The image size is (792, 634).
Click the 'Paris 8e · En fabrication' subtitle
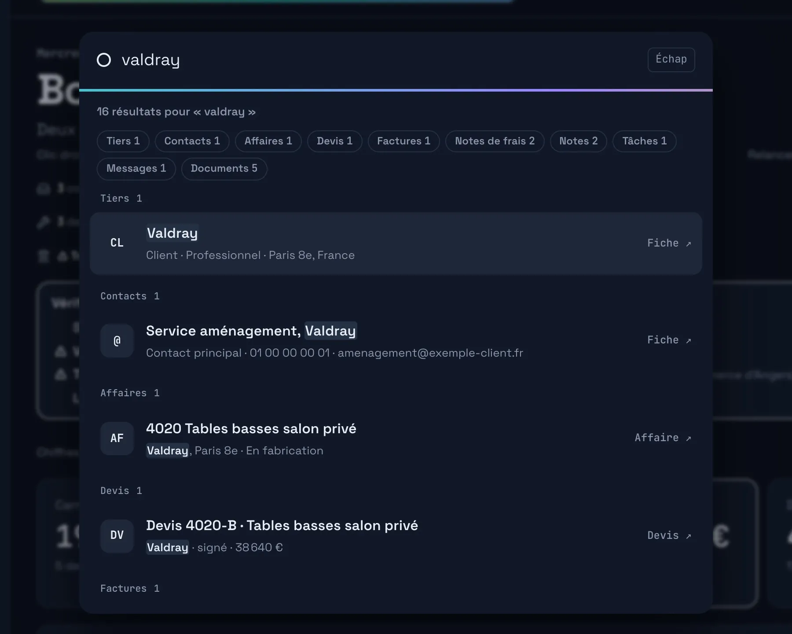[259, 451]
